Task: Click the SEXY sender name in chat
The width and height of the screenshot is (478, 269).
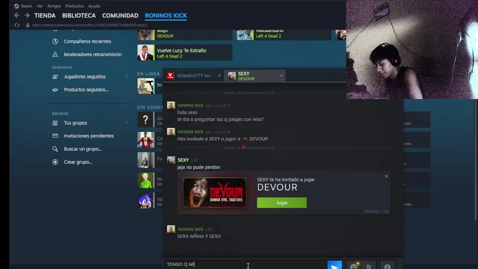Action: pos(183,160)
